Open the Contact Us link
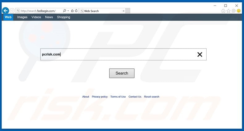244x131 pixels. [135, 97]
